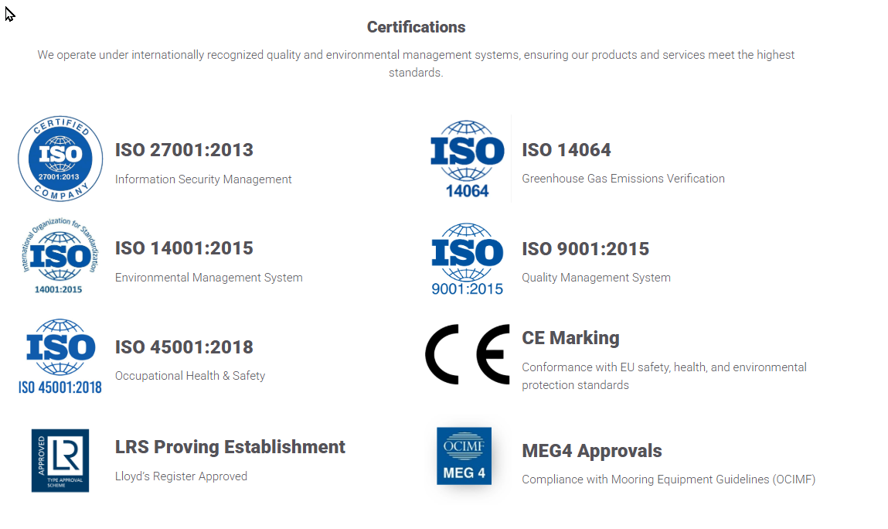Viewport: 888px width, 529px height.
Task: Select the ISO 14001:2015 title
Action: [184, 248]
